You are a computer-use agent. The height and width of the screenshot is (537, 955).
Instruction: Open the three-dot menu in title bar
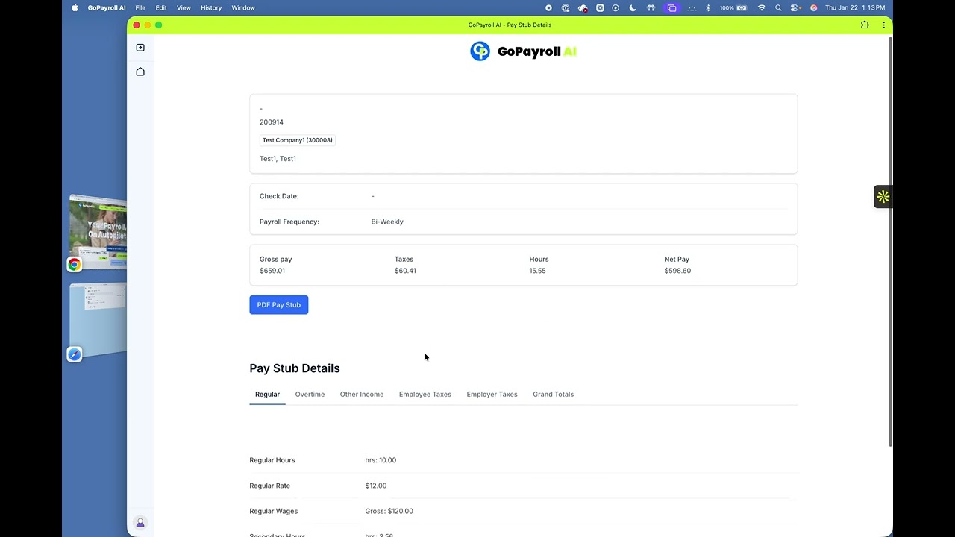pyautogui.click(x=883, y=25)
